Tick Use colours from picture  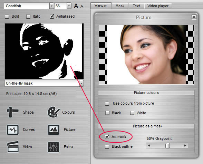(107, 104)
